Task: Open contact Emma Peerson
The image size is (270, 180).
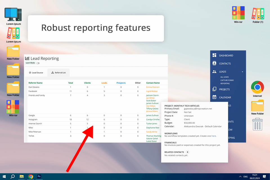Action: [153, 87]
